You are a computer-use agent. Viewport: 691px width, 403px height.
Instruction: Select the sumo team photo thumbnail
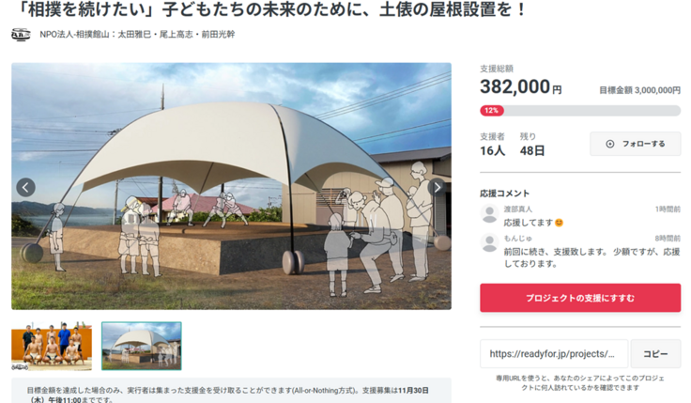point(52,346)
